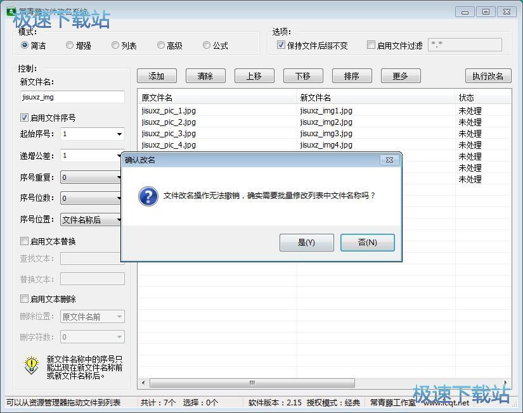Image resolution: width=523 pixels, height=413 pixels.
Task: Click the 替换文本 input field
Action: pos(93,279)
